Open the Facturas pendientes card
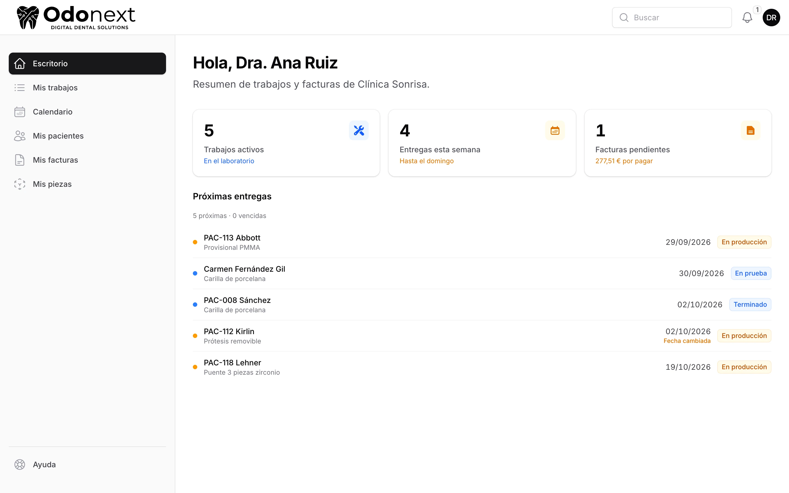The width and height of the screenshot is (789, 493). tap(678, 143)
